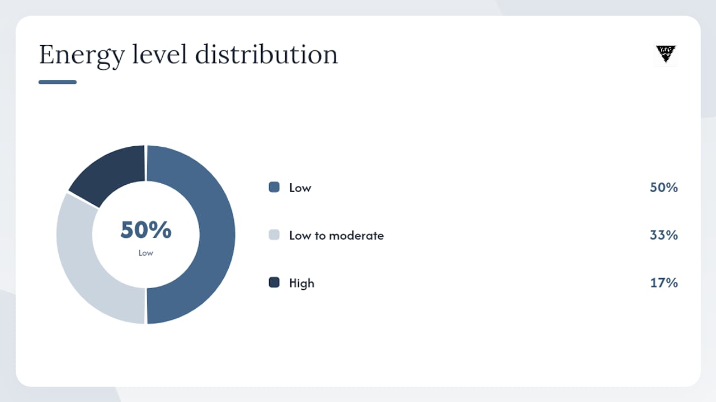Select the Low legend color square
Screen dimensions: 716x402
click(274, 187)
